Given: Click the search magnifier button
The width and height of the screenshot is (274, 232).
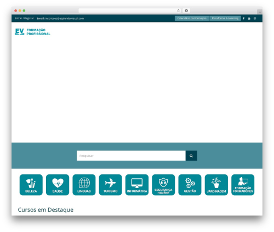Looking at the screenshot, I should coord(191,156).
